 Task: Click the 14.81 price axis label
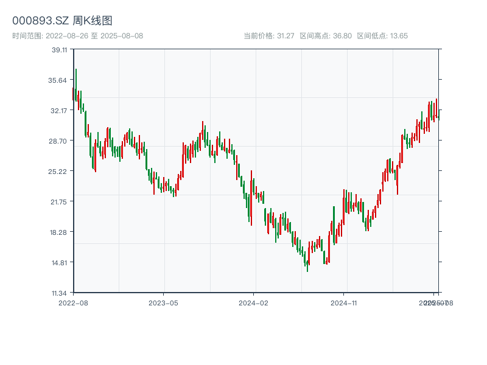click(x=60, y=263)
